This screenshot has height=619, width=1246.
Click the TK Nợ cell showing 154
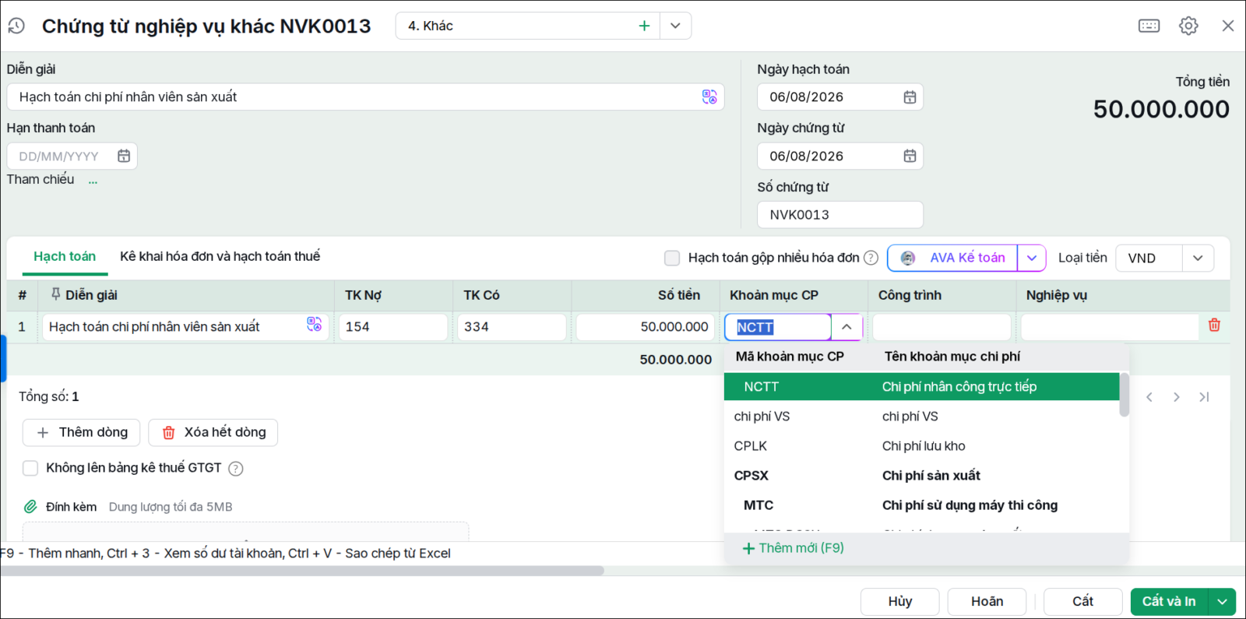[x=392, y=327]
